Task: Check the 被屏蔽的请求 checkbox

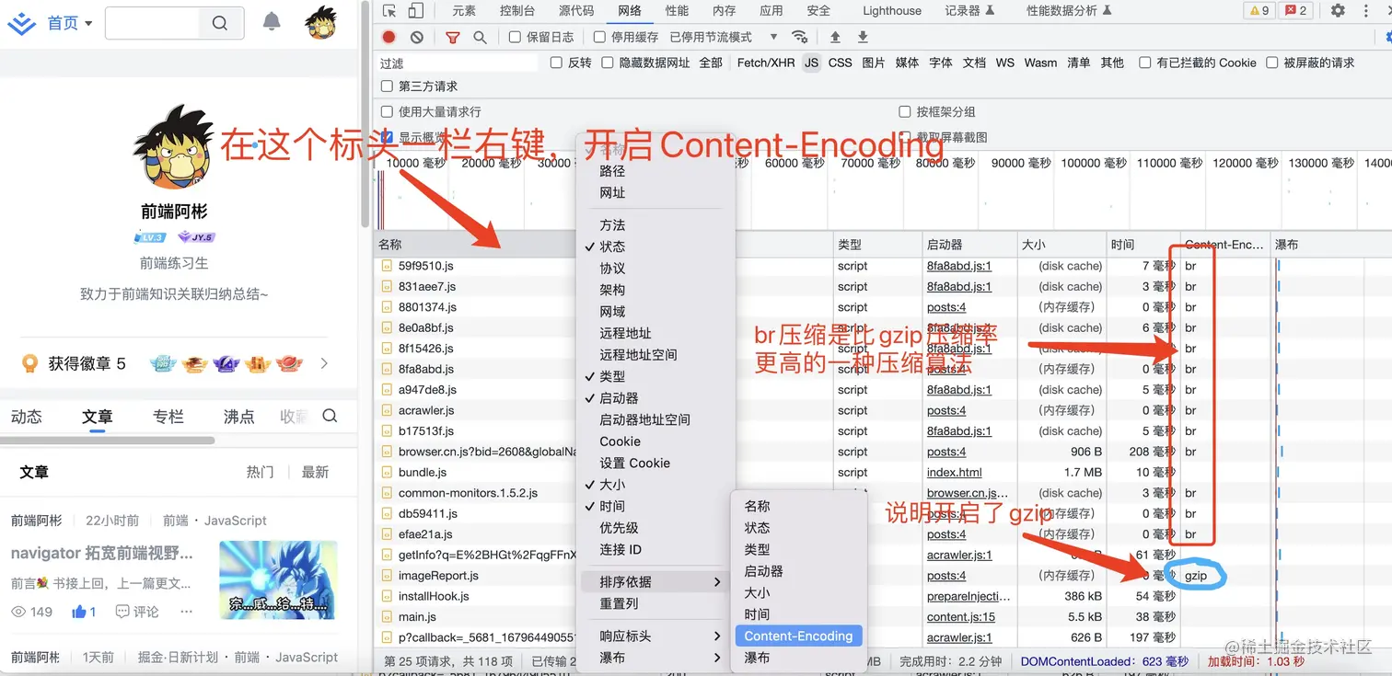Action: 1272,63
